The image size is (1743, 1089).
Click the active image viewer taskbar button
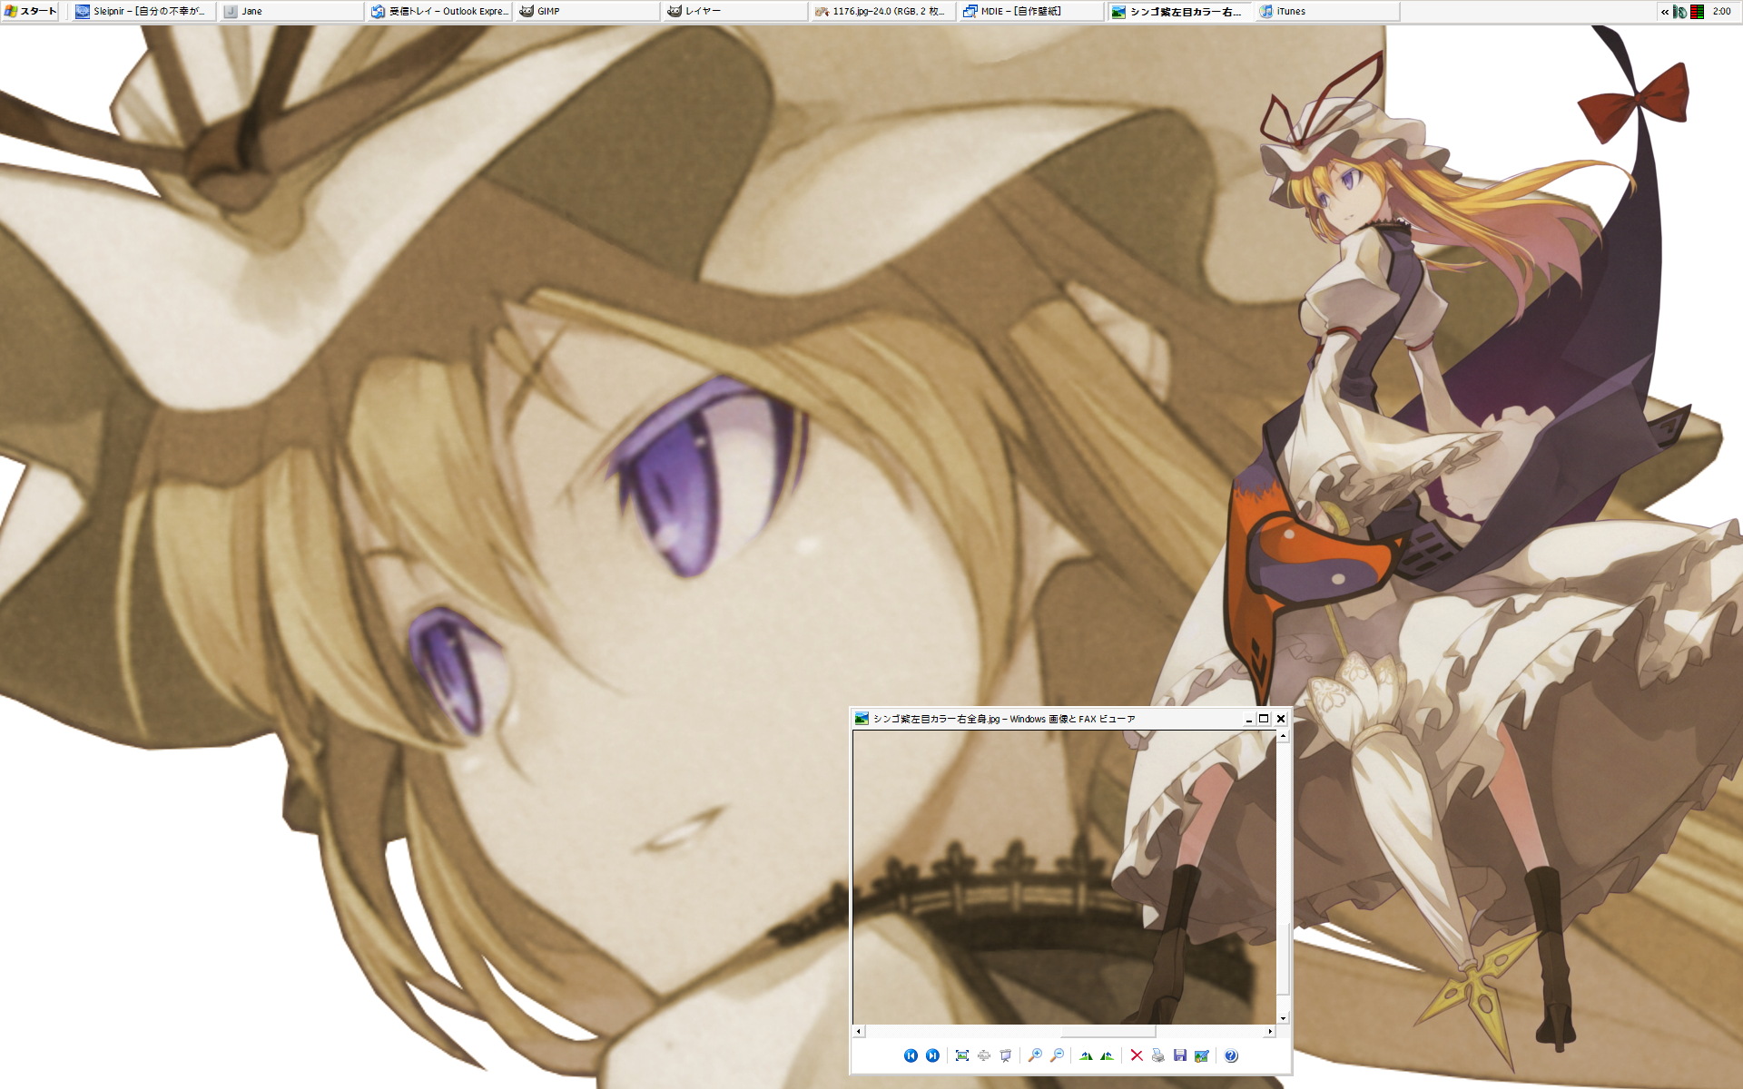(x=1179, y=11)
